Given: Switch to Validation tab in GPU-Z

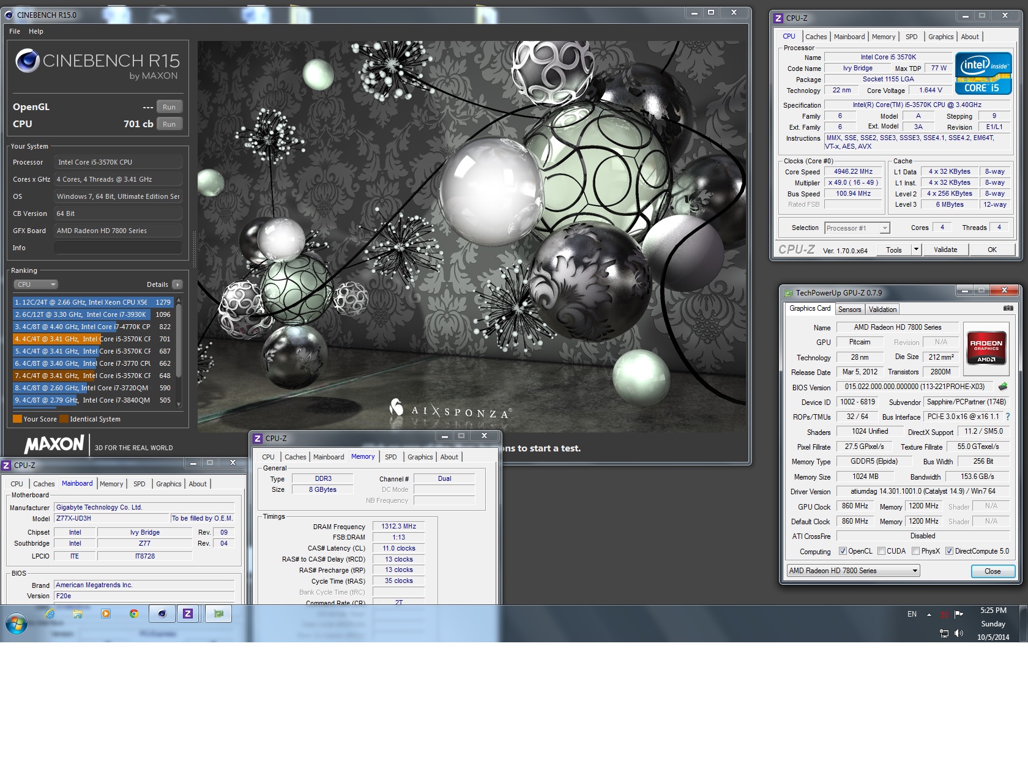Looking at the screenshot, I should (x=882, y=310).
